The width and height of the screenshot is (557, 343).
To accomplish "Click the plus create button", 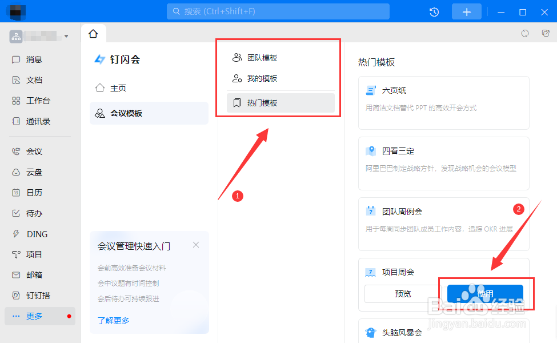I will 466,12.
